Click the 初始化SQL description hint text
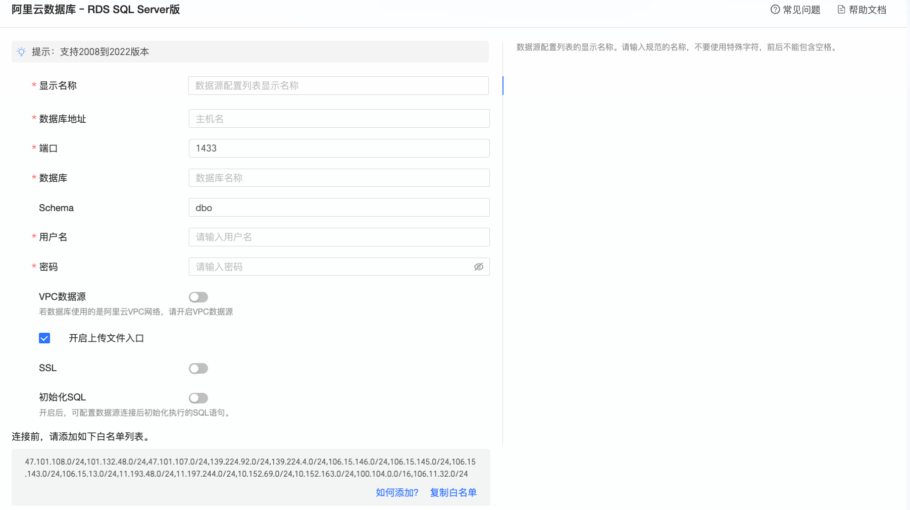The image size is (910, 510). [136, 413]
